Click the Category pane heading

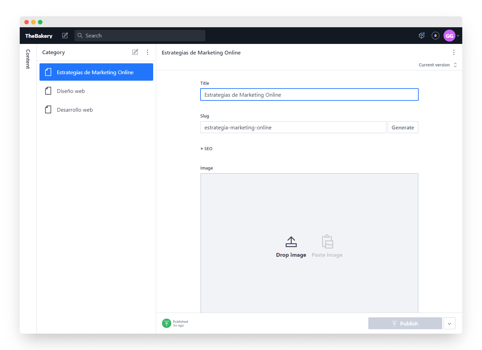53,52
